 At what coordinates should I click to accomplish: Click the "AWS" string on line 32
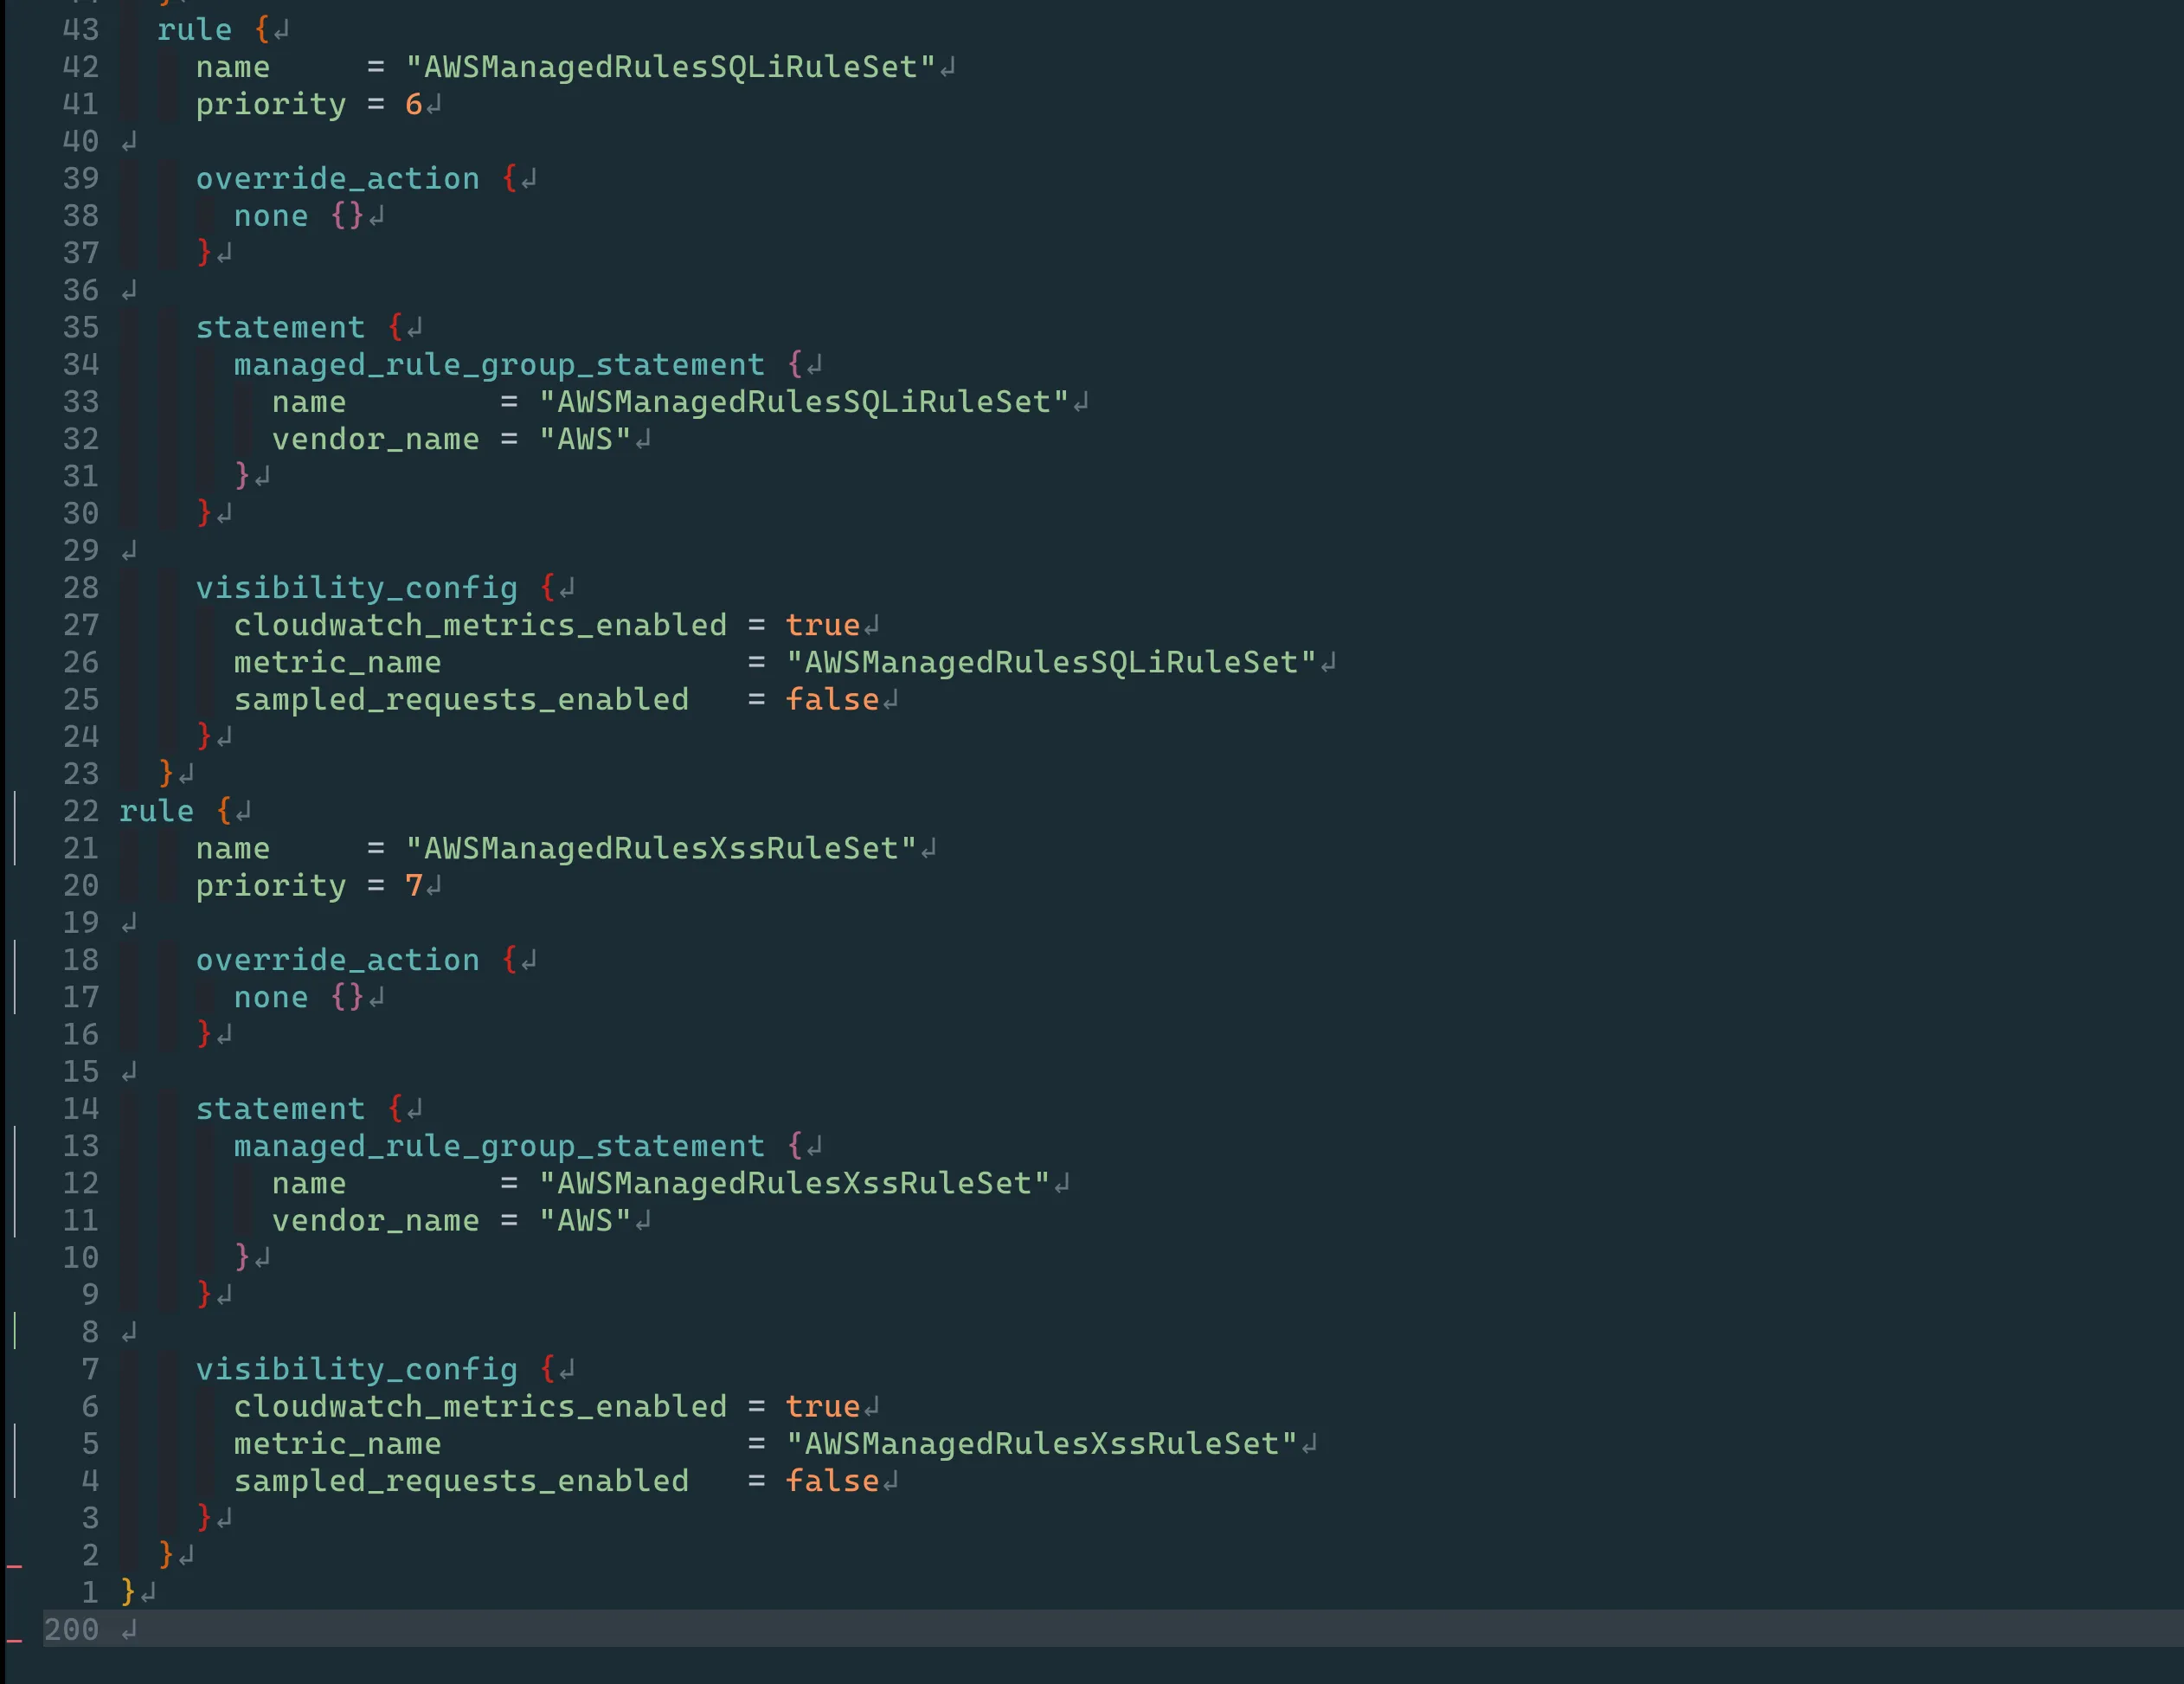pyautogui.click(x=585, y=439)
